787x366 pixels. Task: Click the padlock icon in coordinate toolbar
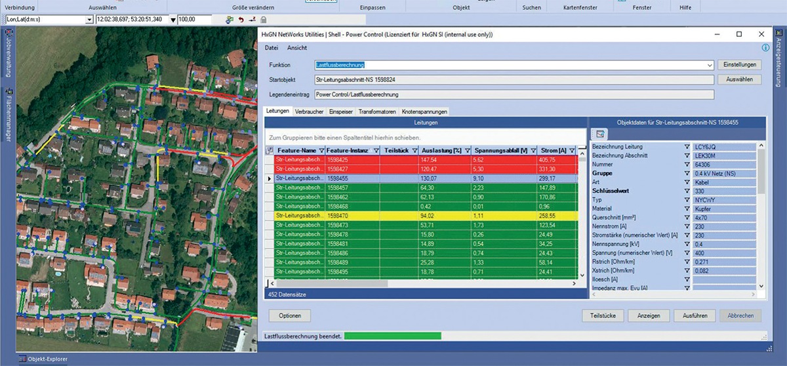[262, 20]
